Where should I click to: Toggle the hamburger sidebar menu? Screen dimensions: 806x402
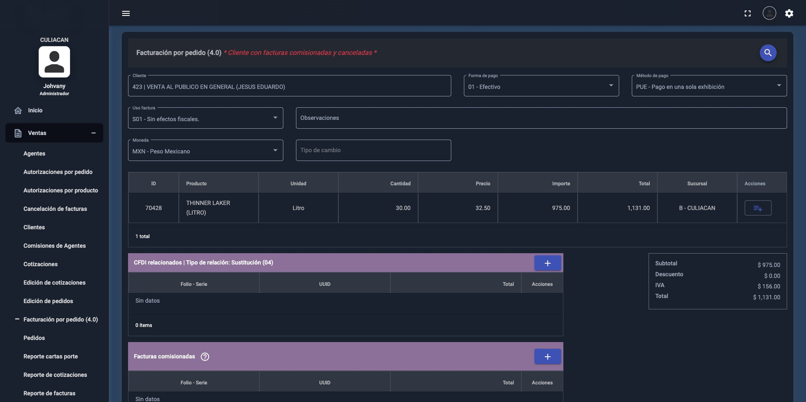(x=126, y=13)
